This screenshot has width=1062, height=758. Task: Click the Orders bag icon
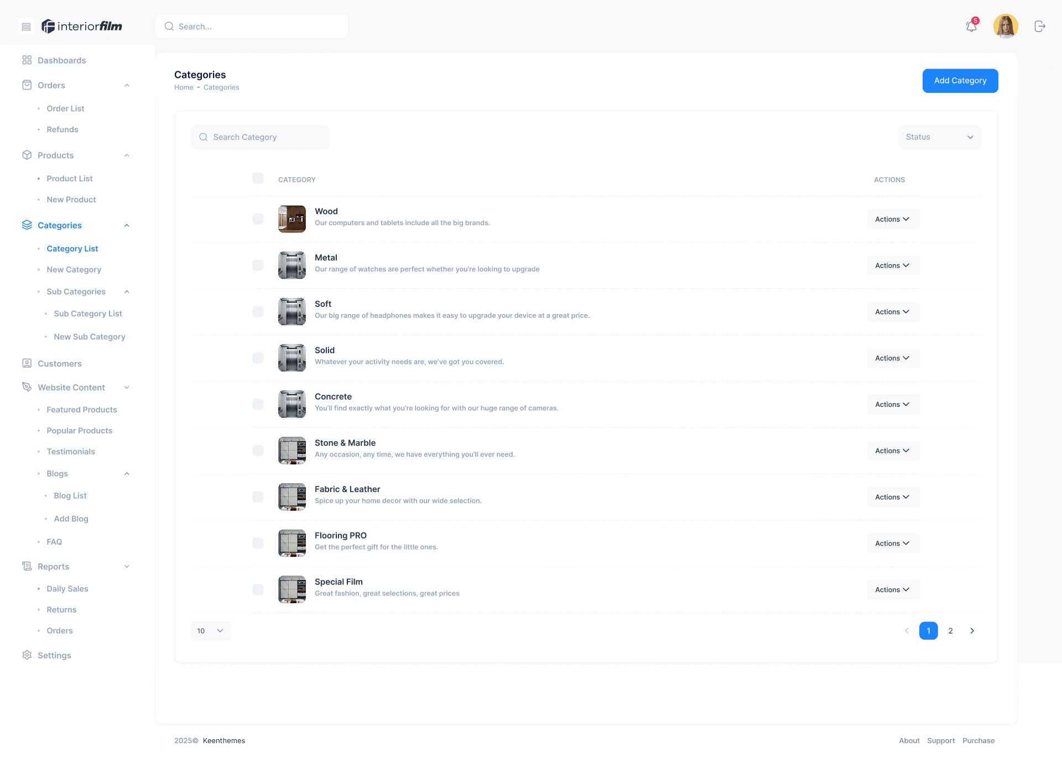(x=27, y=85)
